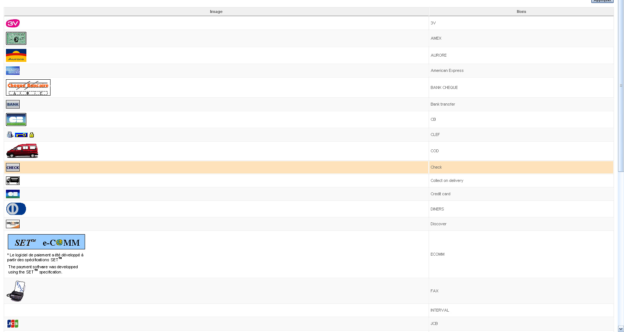The width and height of the screenshot is (624, 332).
Task: Select the INTERVAL name cell
Action: [521, 310]
